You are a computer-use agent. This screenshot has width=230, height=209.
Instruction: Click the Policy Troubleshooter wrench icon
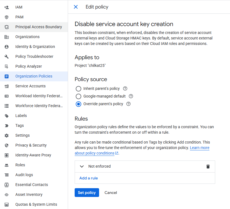pos(7,56)
